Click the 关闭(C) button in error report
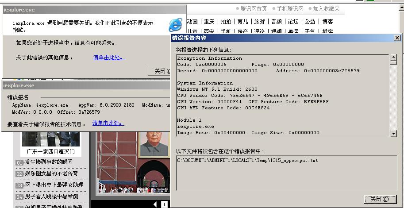Screen dimensions: 404x208 (380, 199)
